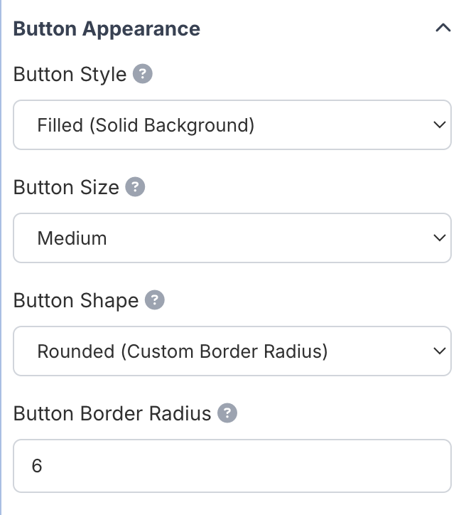Open the Button Shape dropdown
Viewport: 466px width, 515px height.
(x=232, y=351)
